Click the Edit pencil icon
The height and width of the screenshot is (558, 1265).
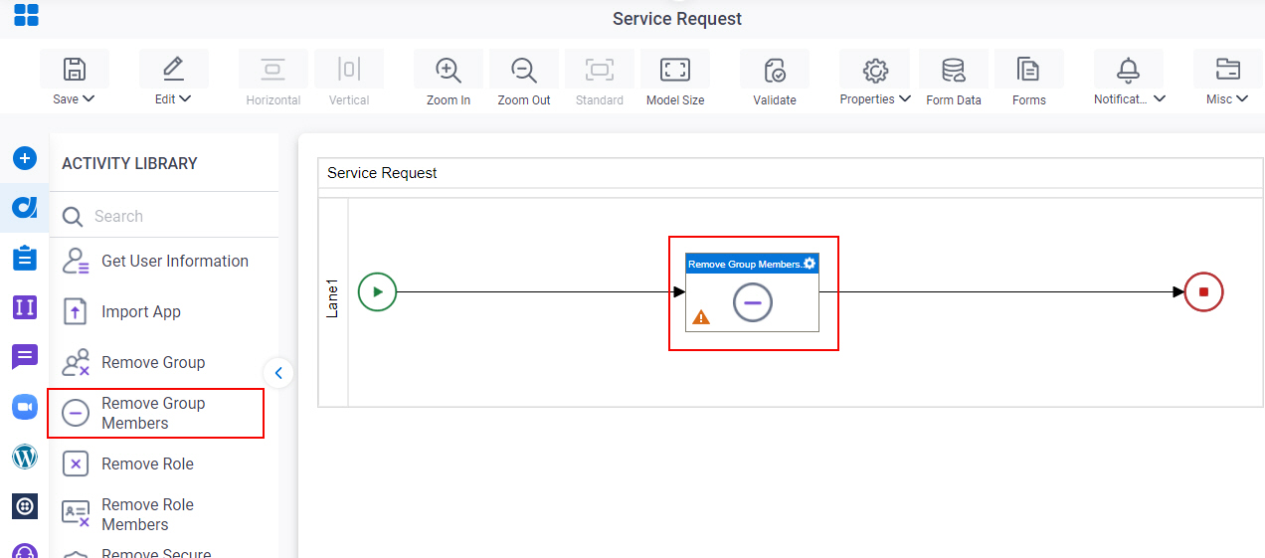pos(173,69)
